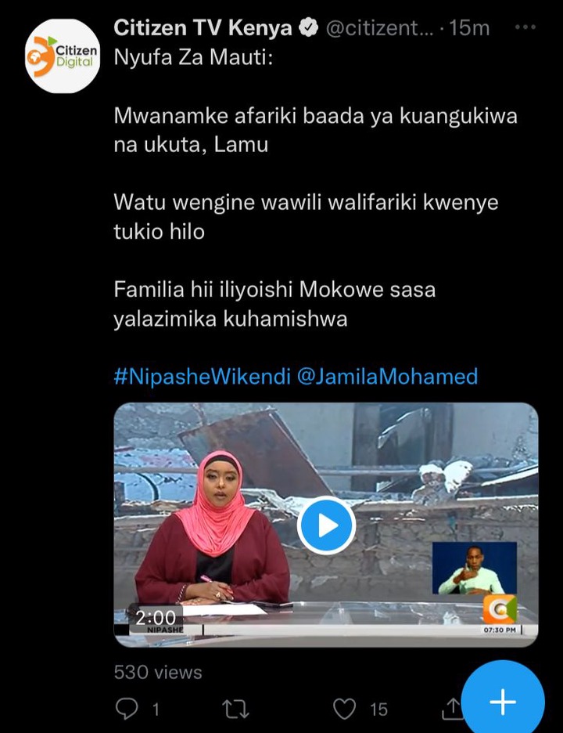Tap the reply speech bubble icon
Image resolution: width=563 pixels, height=733 pixels.
coord(127,709)
